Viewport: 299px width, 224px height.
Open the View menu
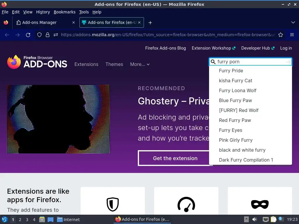[x=28, y=12]
